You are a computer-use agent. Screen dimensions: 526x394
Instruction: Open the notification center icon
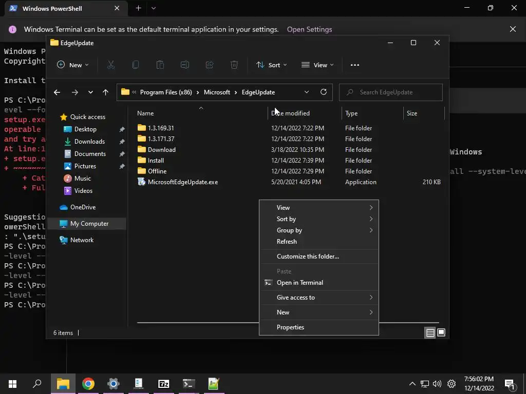point(510,384)
